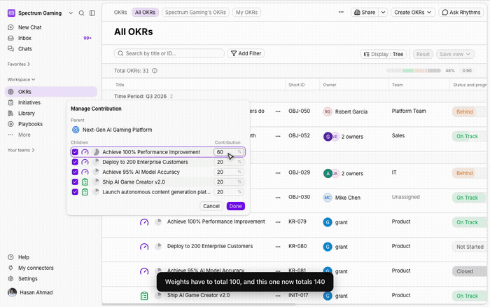
Task: Click the Search by title or ID field
Action: pyautogui.click(x=169, y=53)
